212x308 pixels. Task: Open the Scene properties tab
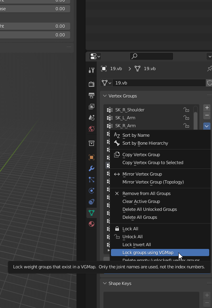click(92, 117)
